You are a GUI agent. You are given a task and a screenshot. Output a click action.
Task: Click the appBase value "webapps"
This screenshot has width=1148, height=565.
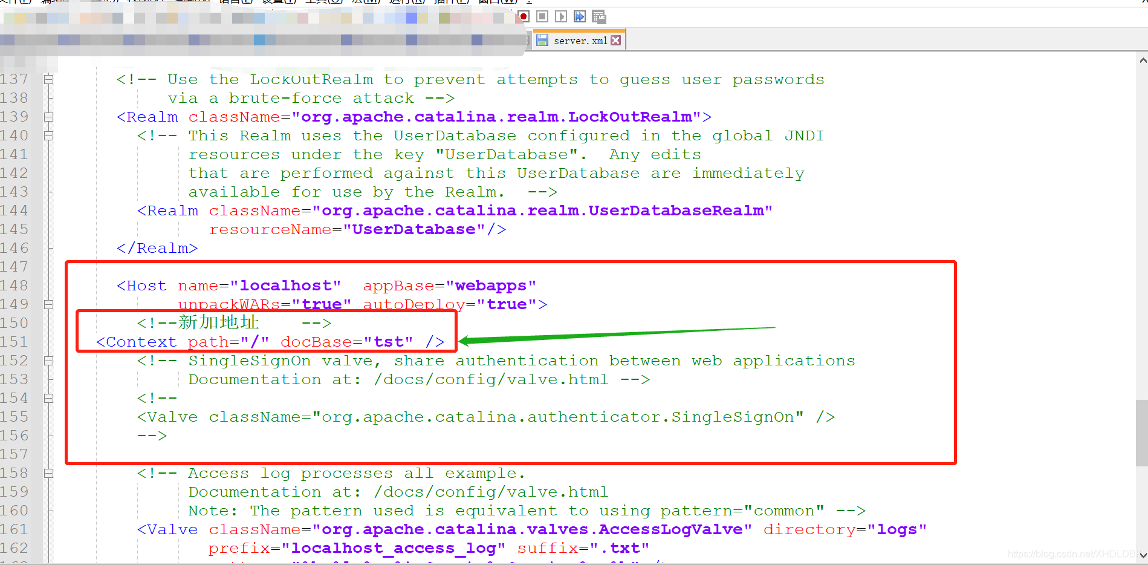(x=490, y=286)
